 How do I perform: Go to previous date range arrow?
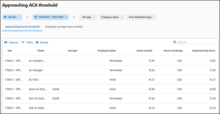click(x=27, y=17)
